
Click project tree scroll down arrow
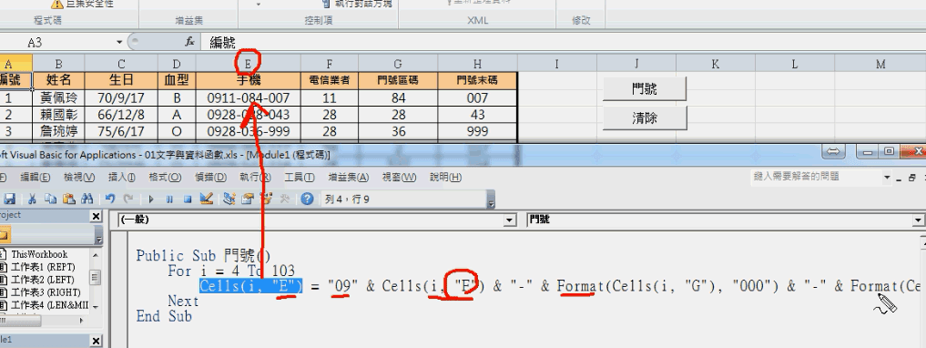95,307
